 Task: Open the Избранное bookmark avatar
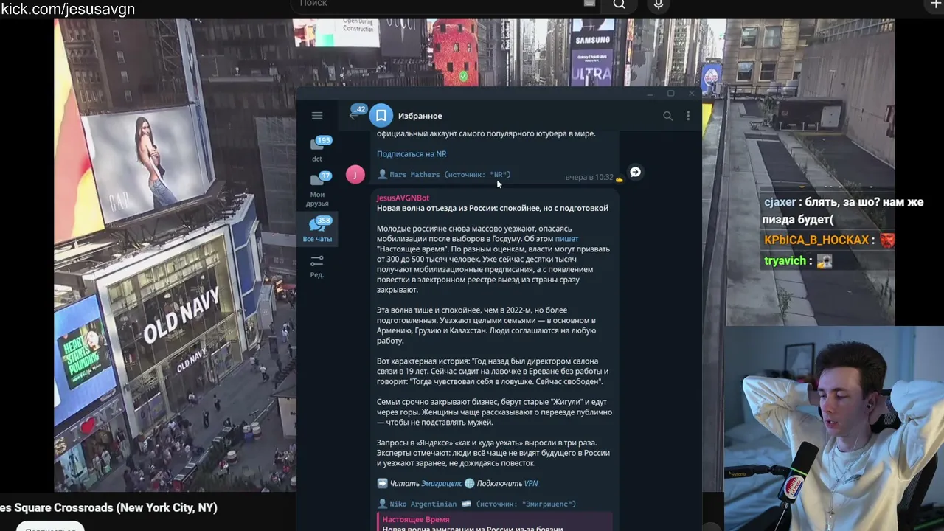[x=381, y=116]
